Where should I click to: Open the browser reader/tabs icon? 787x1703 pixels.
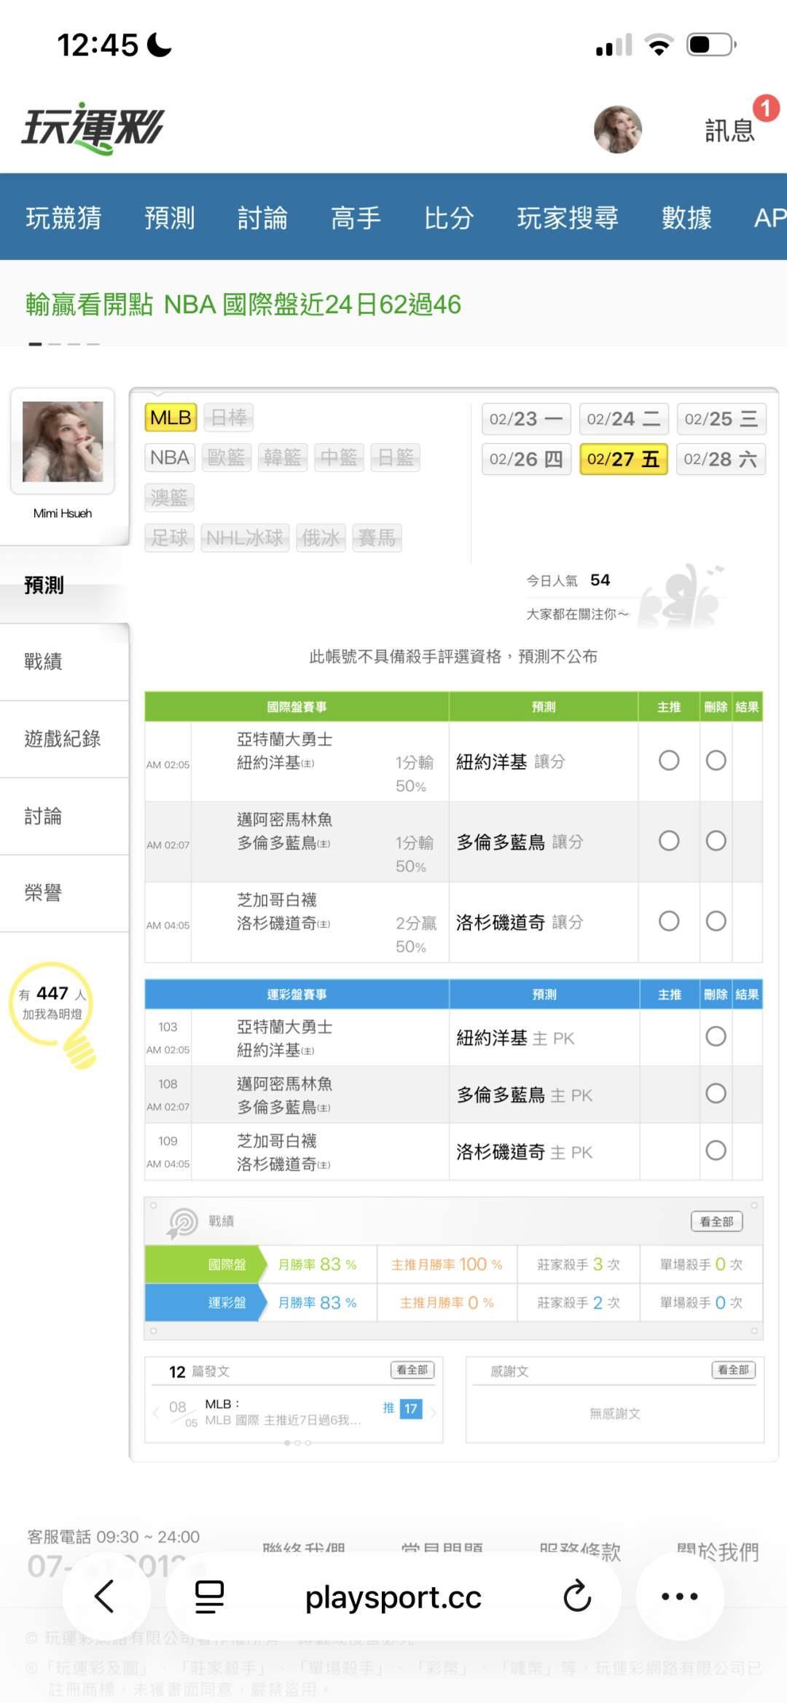click(209, 1597)
